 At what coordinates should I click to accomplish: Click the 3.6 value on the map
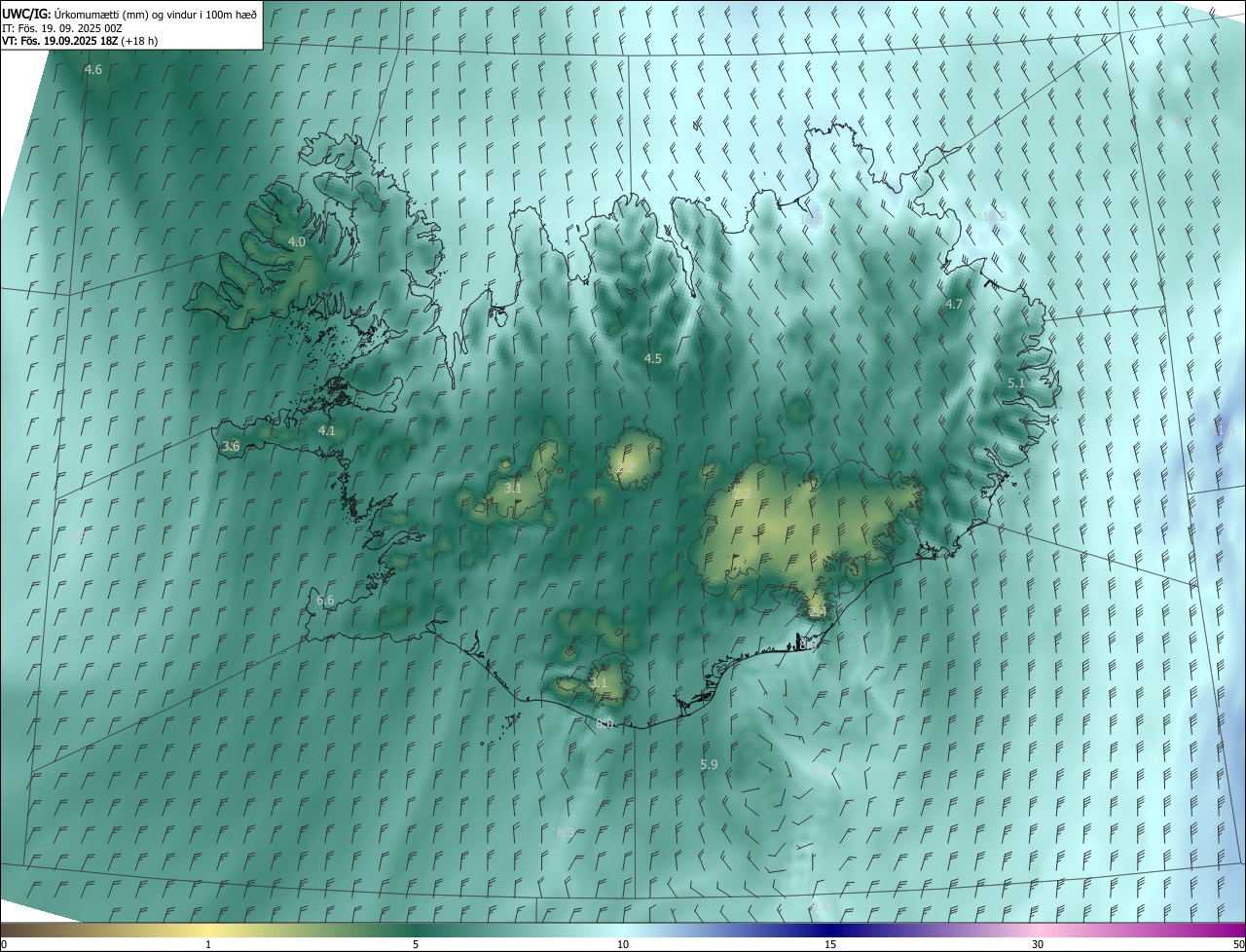(231, 446)
